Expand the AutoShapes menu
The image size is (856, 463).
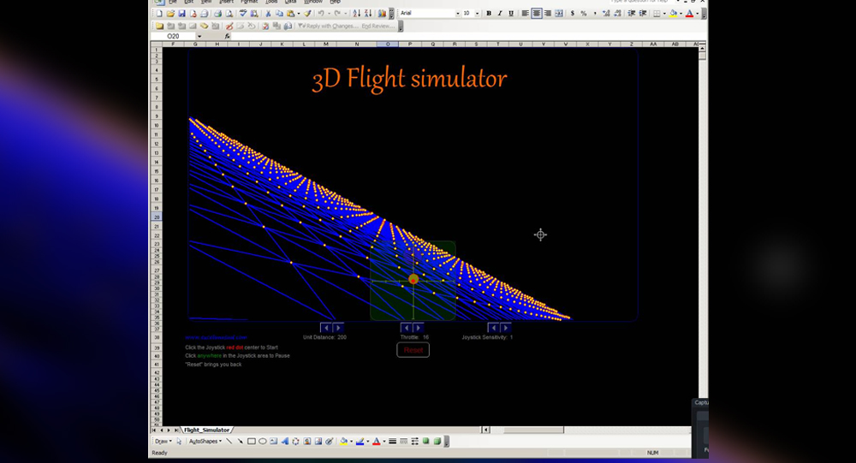tap(205, 441)
